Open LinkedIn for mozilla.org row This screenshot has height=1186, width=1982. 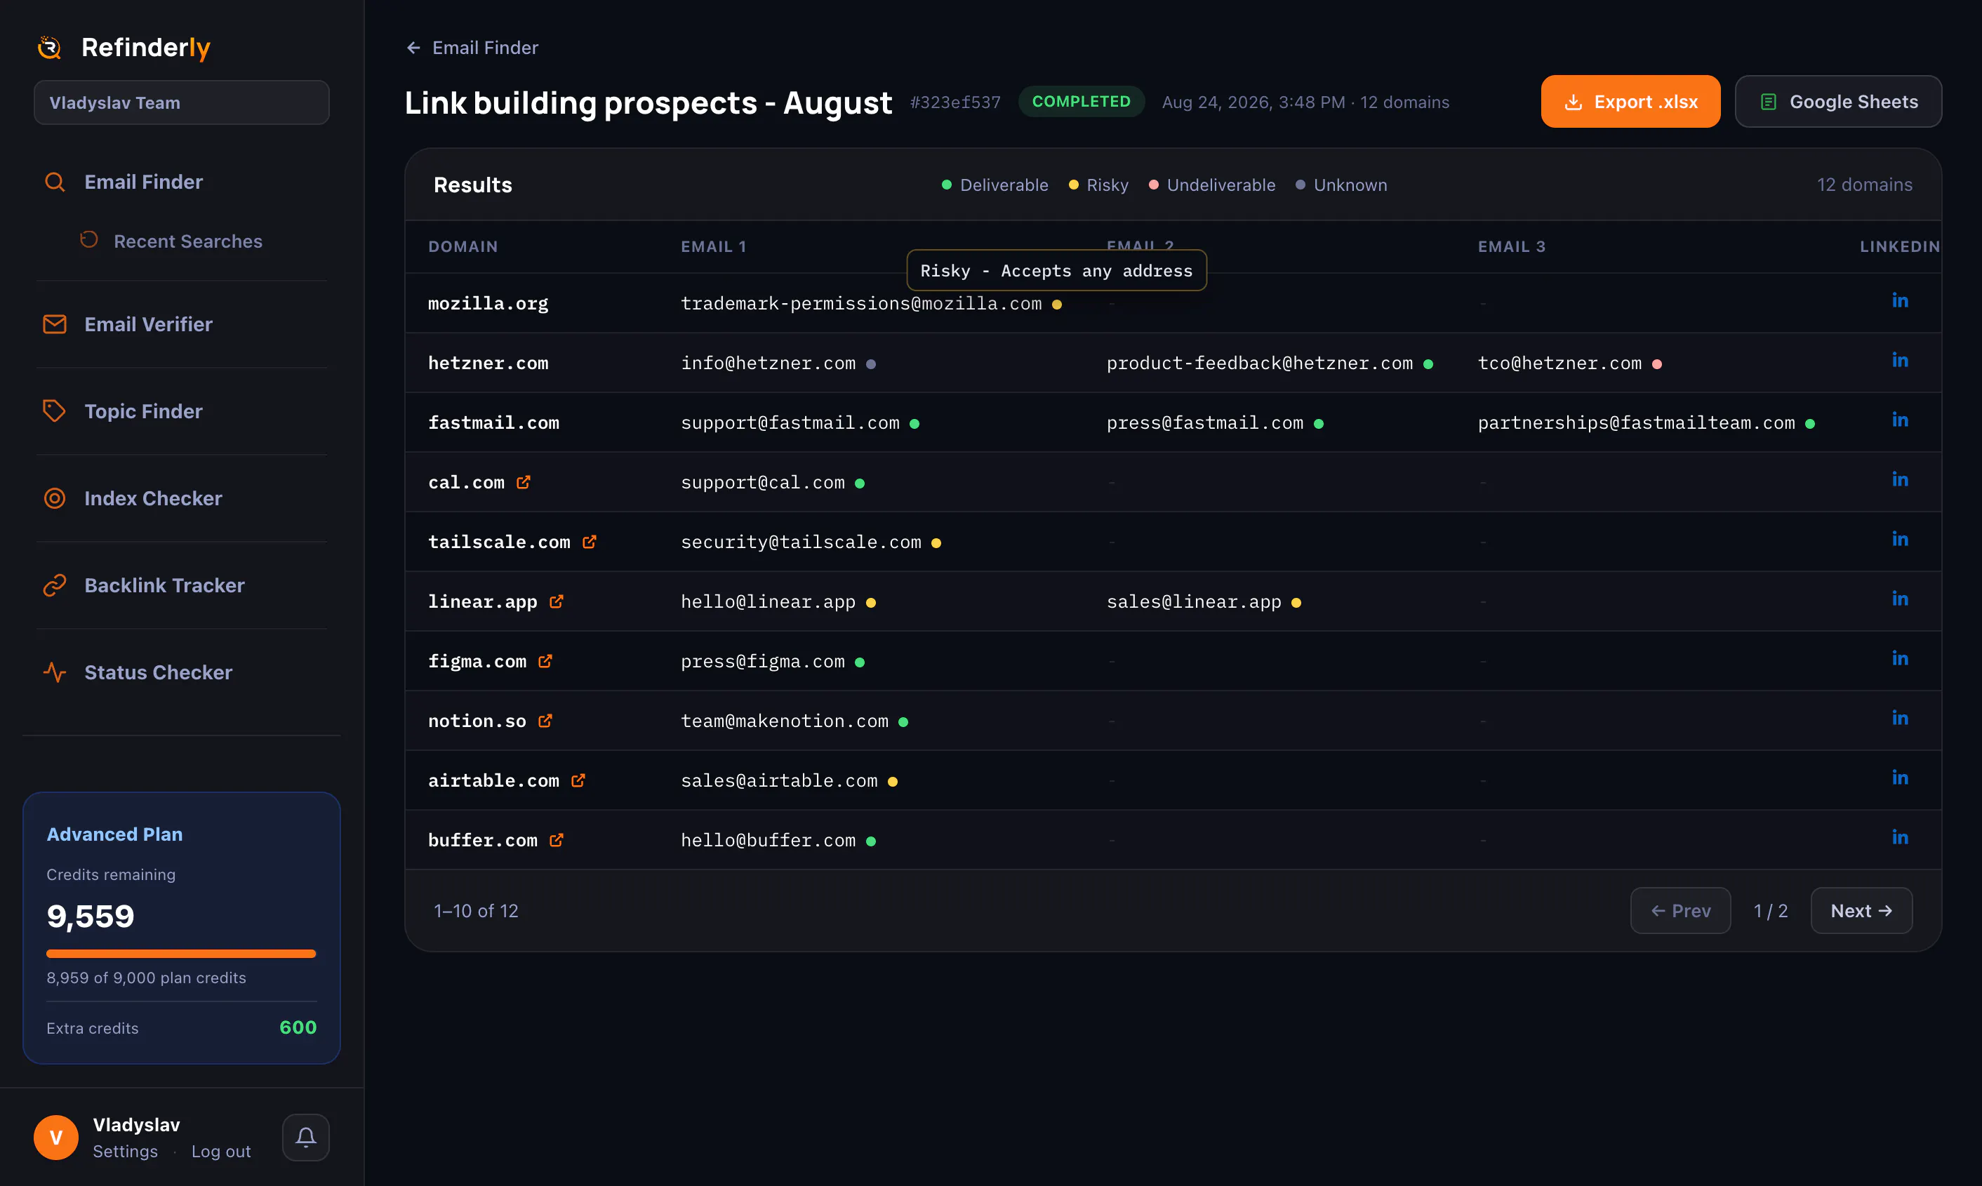pyautogui.click(x=1900, y=300)
